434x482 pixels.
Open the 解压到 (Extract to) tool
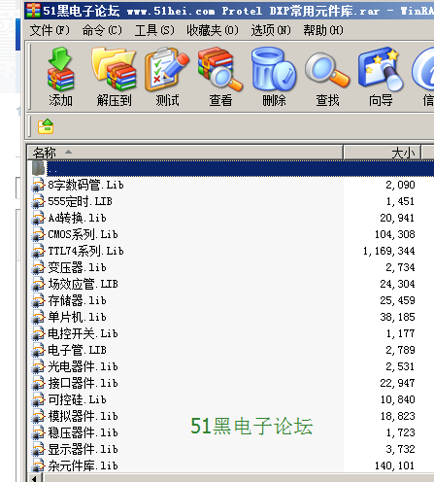click(114, 77)
